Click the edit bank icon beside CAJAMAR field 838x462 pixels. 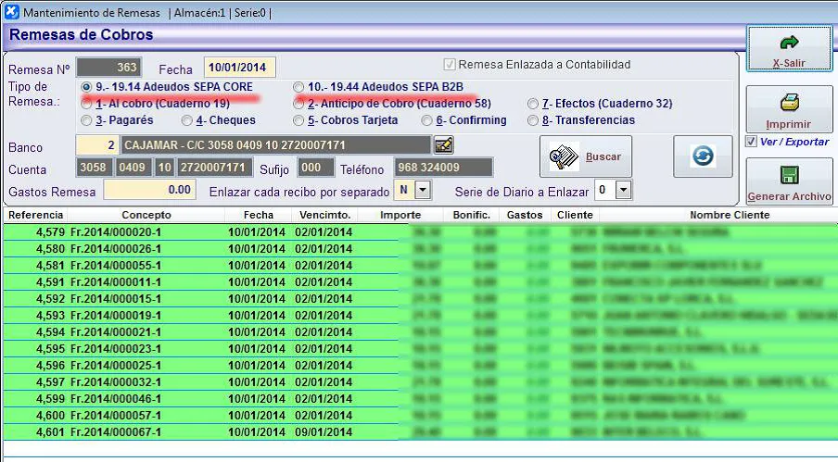(444, 145)
